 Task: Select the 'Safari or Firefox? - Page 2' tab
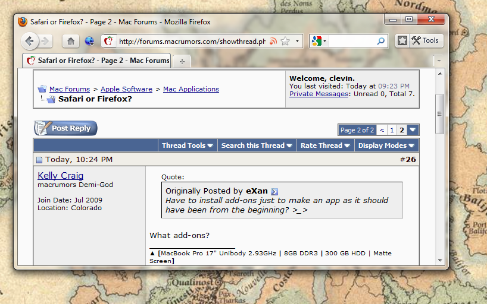[x=98, y=61]
